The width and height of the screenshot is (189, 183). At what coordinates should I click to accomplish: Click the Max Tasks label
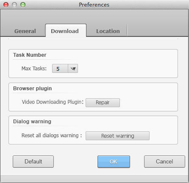pos(34,69)
